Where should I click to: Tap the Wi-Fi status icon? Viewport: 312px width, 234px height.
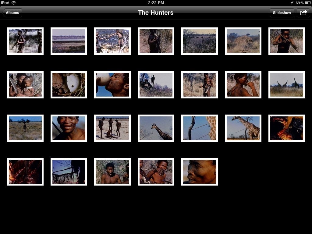click(x=14, y=3)
